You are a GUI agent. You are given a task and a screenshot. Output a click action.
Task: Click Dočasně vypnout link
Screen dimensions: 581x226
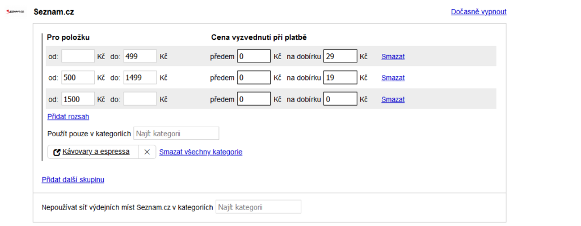[479, 12]
